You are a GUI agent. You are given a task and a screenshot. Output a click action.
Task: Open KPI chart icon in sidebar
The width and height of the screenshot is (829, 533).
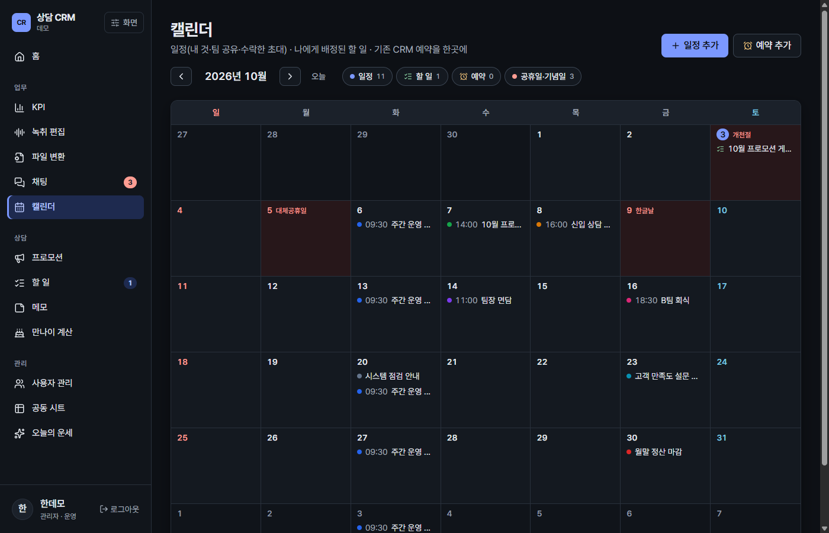[x=20, y=107]
